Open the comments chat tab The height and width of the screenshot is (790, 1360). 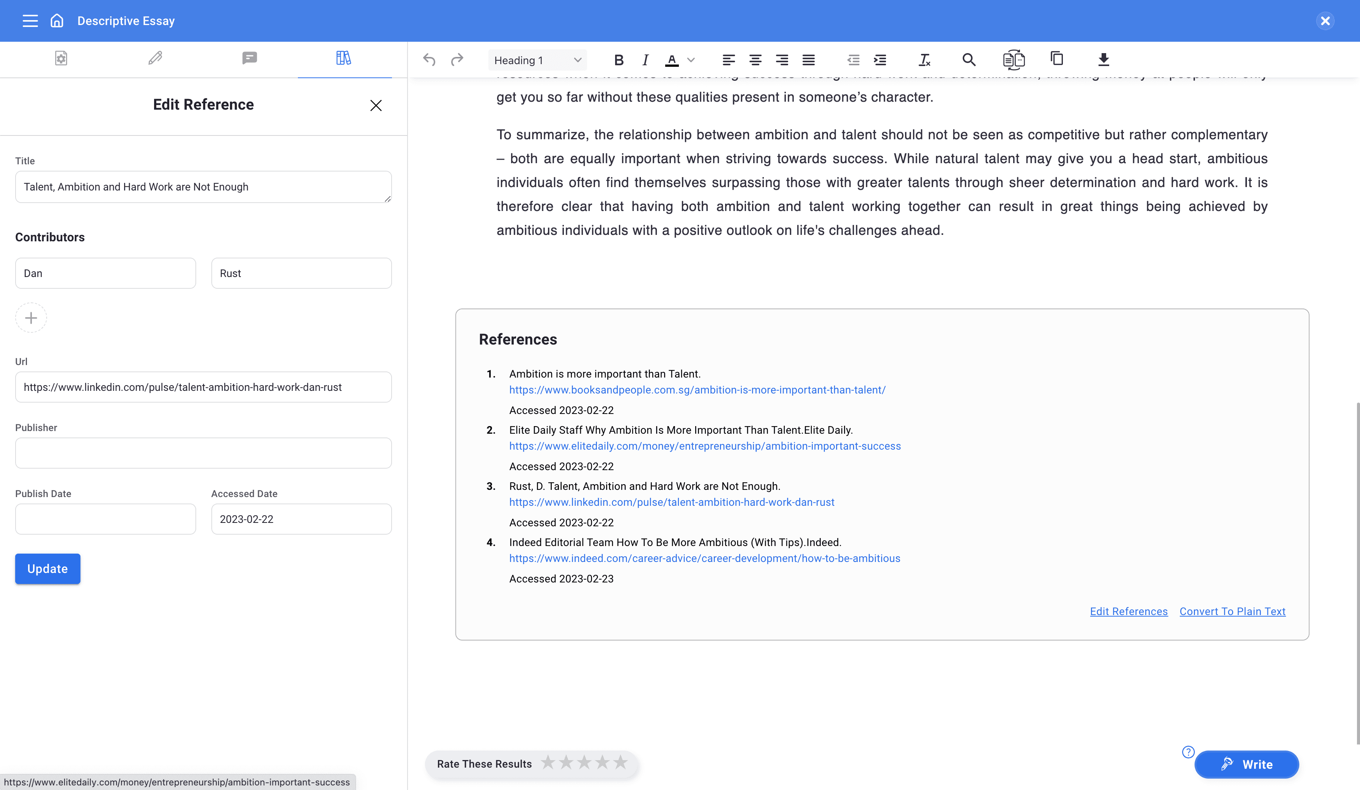pyautogui.click(x=249, y=58)
